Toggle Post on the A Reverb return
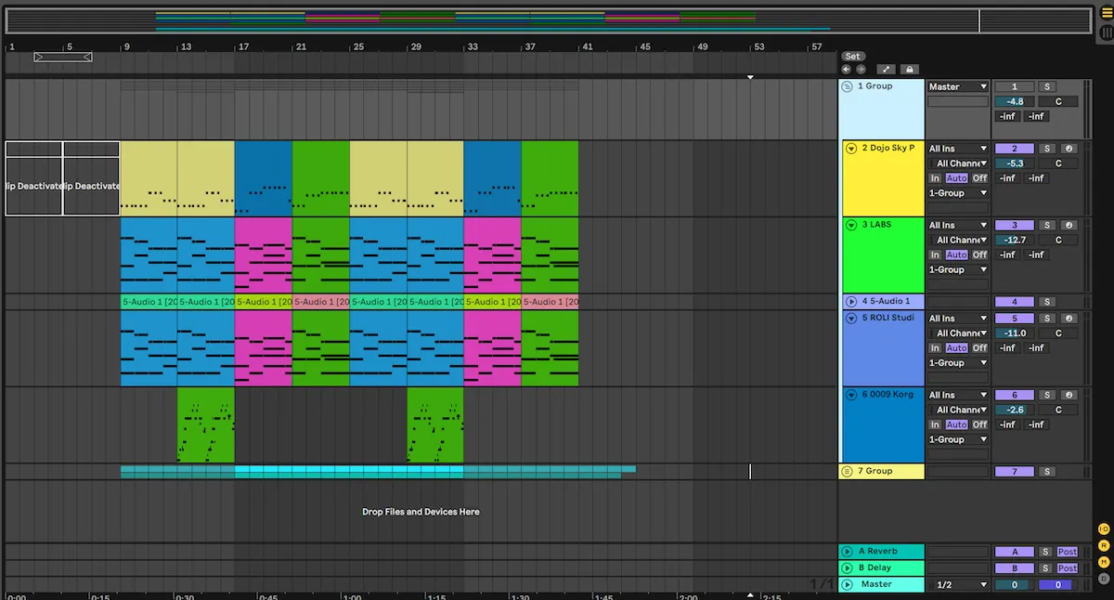 pos(1068,552)
